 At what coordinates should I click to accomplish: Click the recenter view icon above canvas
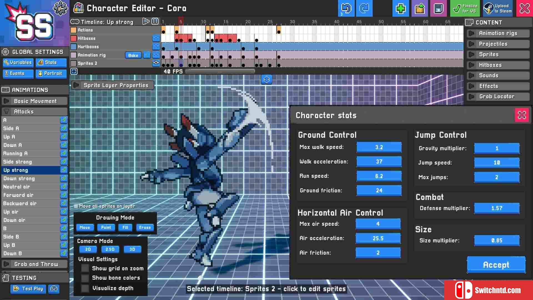coord(266,80)
